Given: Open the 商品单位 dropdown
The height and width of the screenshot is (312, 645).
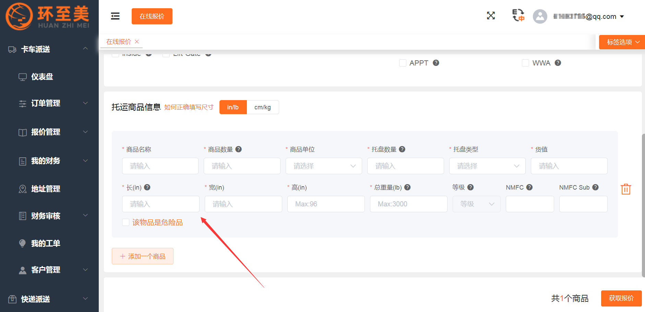Looking at the screenshot, I should [x=324, y=166].
